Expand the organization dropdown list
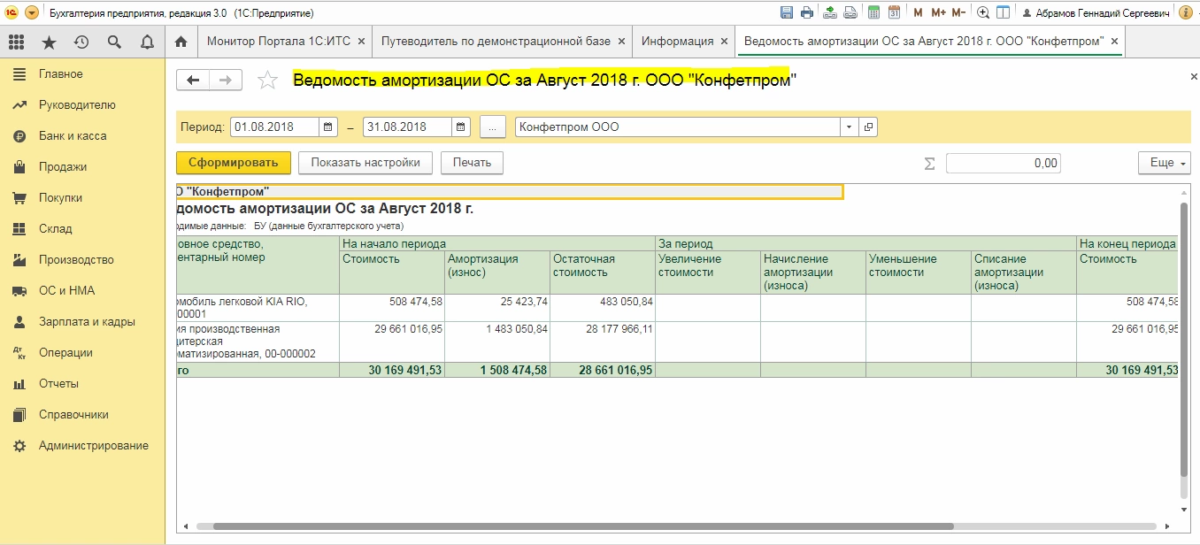The height and width of the screenshot is (545, 1200). tap(850, 127)
